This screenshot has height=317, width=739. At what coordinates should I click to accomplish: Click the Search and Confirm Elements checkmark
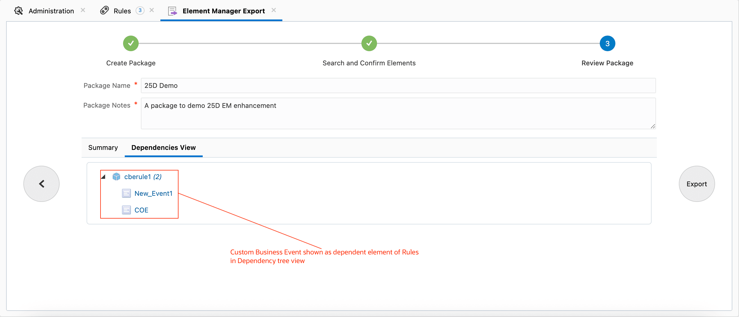(369, 44)
